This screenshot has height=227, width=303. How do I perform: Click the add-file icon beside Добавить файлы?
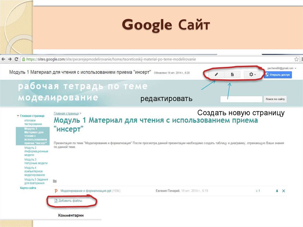(56, 201)
